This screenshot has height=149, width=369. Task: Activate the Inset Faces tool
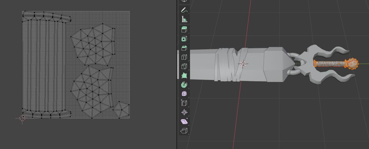[x=184, y=39]
